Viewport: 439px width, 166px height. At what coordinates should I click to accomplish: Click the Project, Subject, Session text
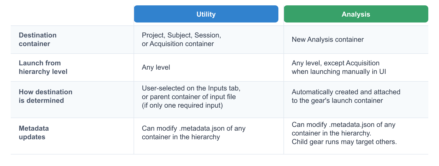point(181,35)
